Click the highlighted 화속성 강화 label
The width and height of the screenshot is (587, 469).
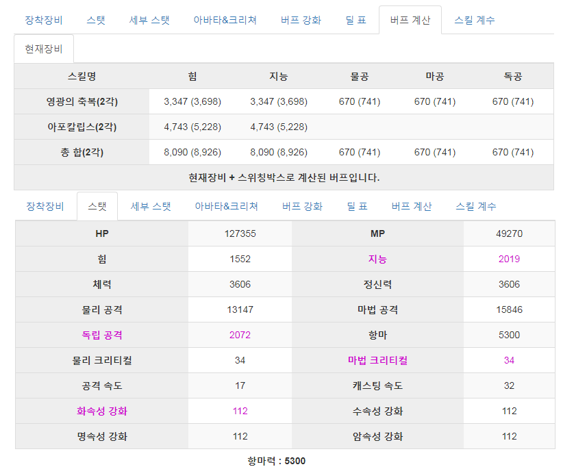102,411
